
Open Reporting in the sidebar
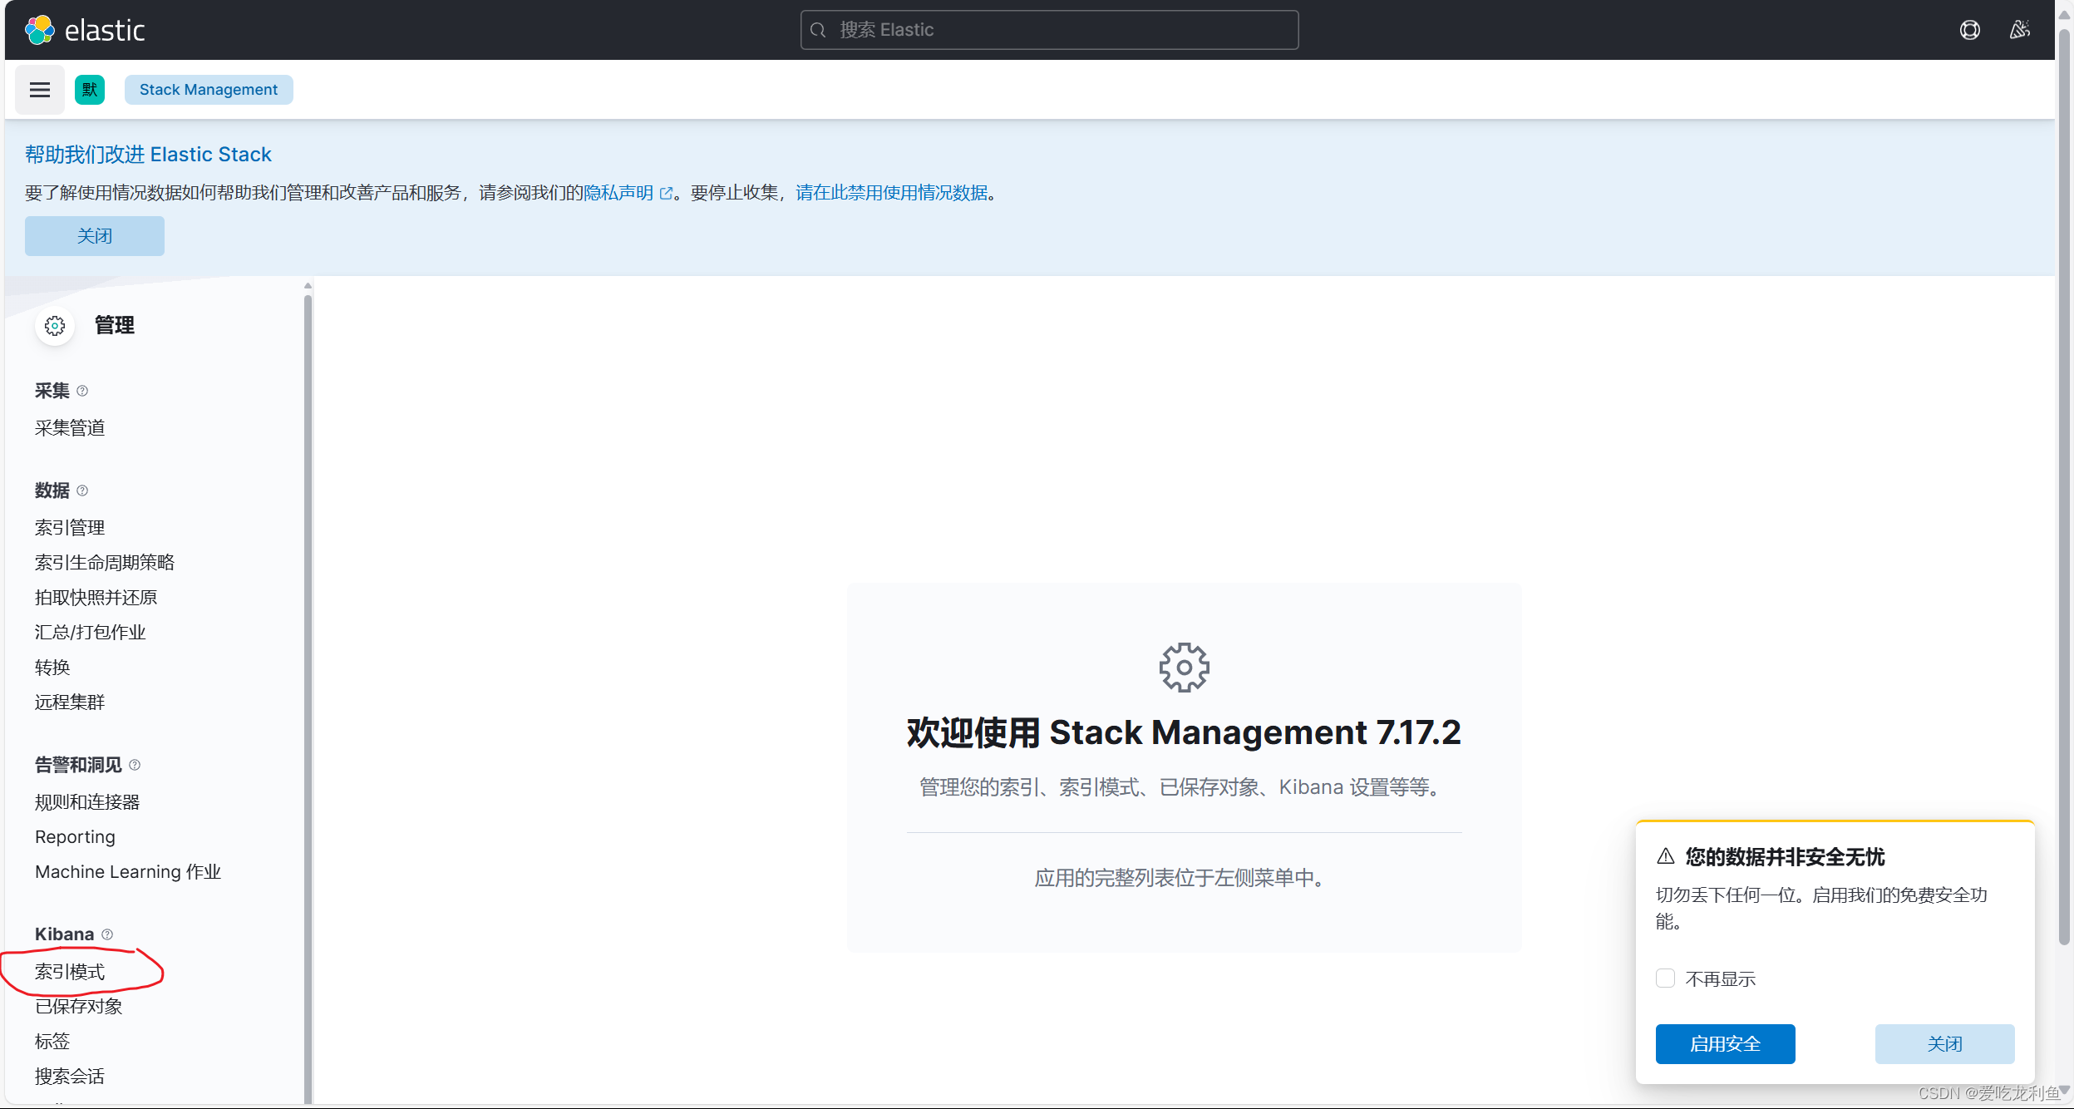click(x=75, y=837)
